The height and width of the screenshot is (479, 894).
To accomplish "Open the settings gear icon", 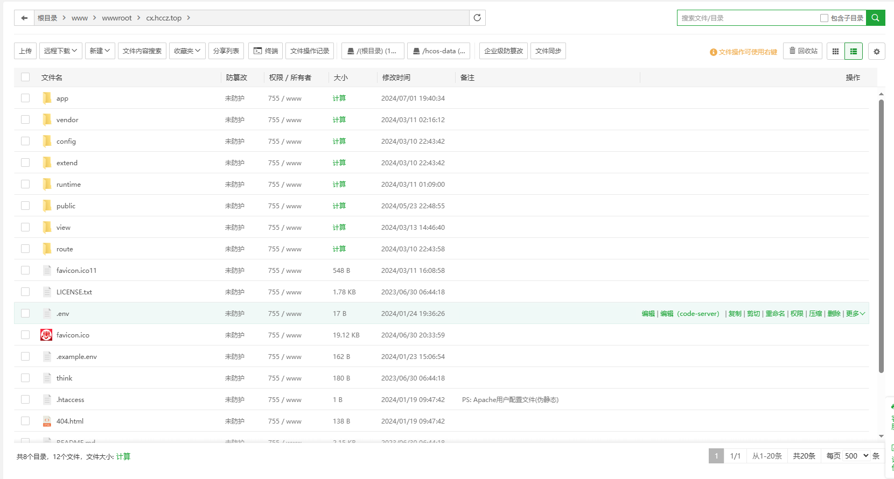I will (x=876, y=52).
